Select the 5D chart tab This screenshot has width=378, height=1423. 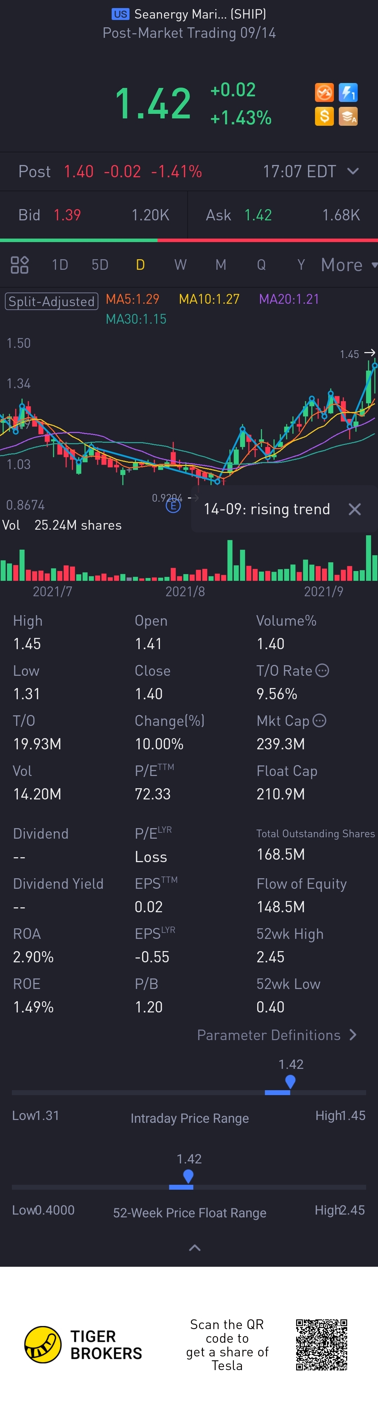pyautogui.click(x=100, y=265)
